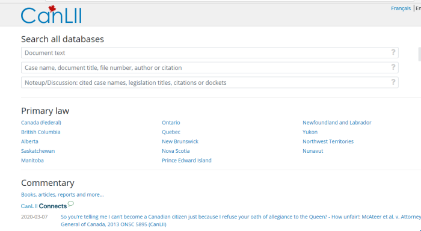The height and width of the screenshot is (231, 421).
Task: Open the McAteer et al. commentary article
Action: tap(241, 221)
